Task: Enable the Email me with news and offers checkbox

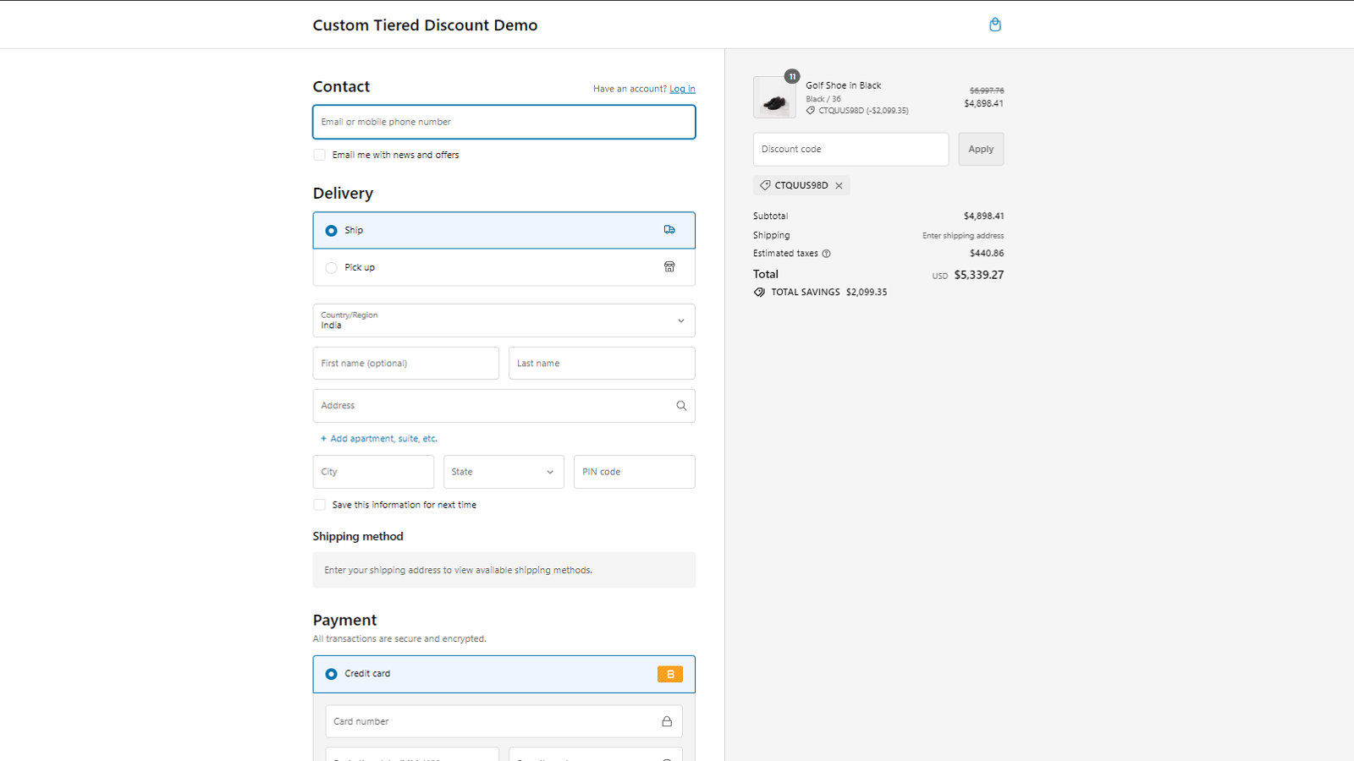Action: 319,155
